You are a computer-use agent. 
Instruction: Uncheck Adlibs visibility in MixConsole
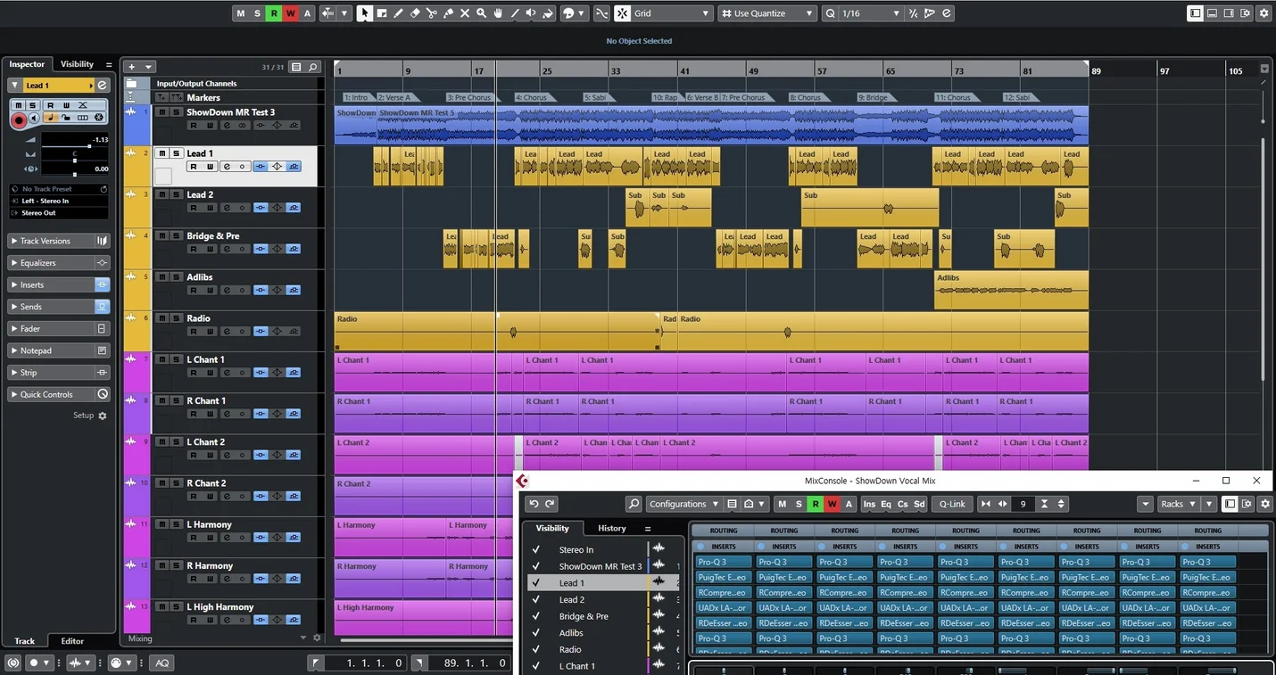pos(536,633)
